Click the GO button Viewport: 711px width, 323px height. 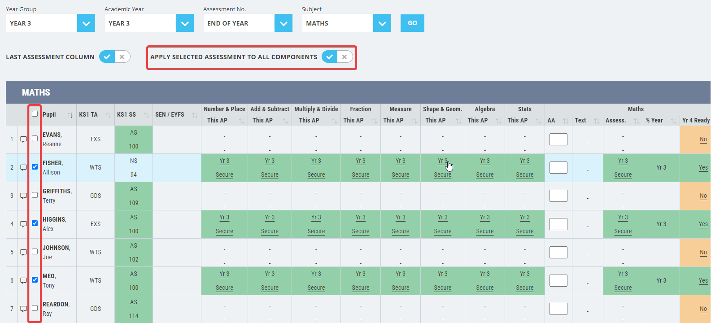[x=412, y=23]
